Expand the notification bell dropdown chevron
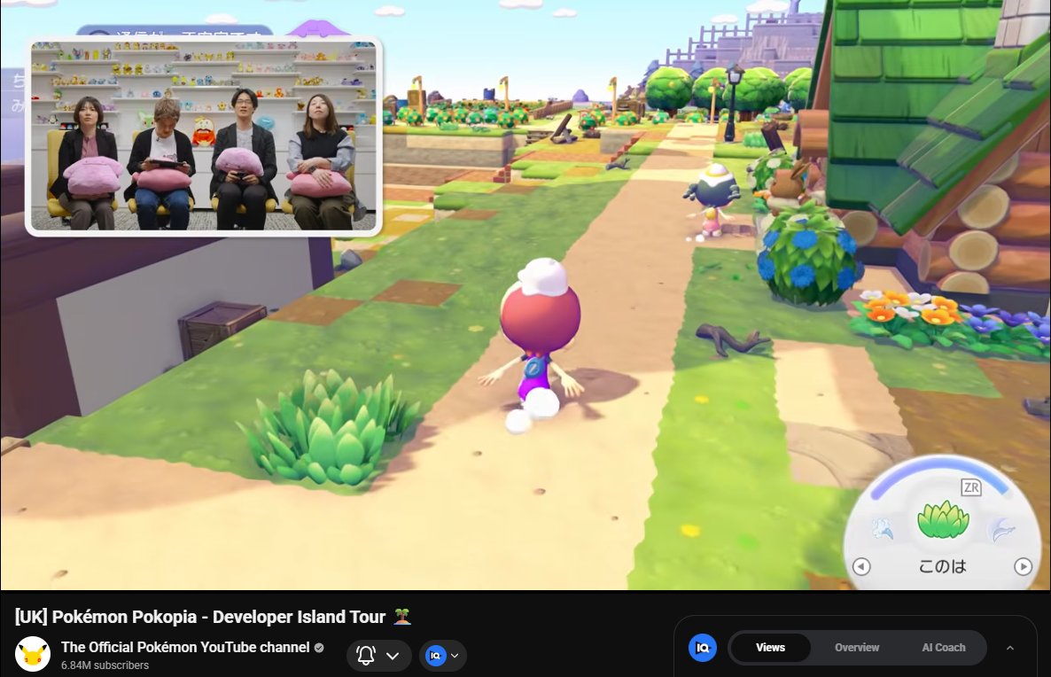This screenshot has width=1051, height=677. [393, 656]
